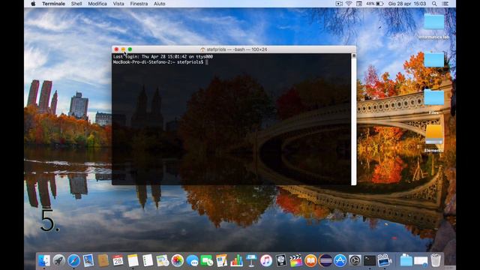
Task: Open iTunes music note icon in dock
Action: 266,260
